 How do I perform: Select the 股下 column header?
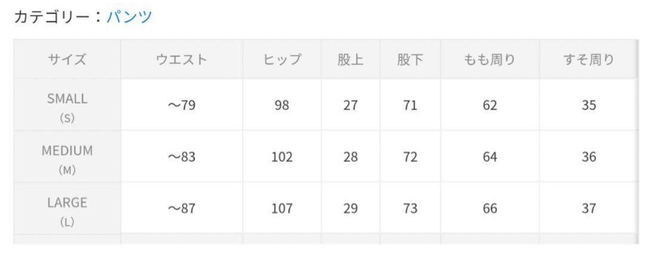[x=410, y=60]
